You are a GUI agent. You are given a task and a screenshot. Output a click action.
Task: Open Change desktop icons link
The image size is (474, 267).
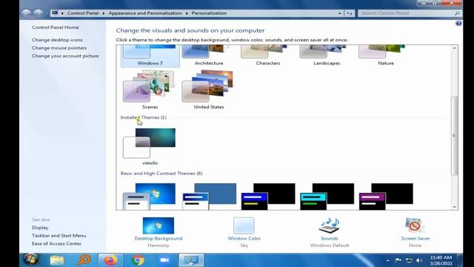pyautogui.click(x=57, y=40)
